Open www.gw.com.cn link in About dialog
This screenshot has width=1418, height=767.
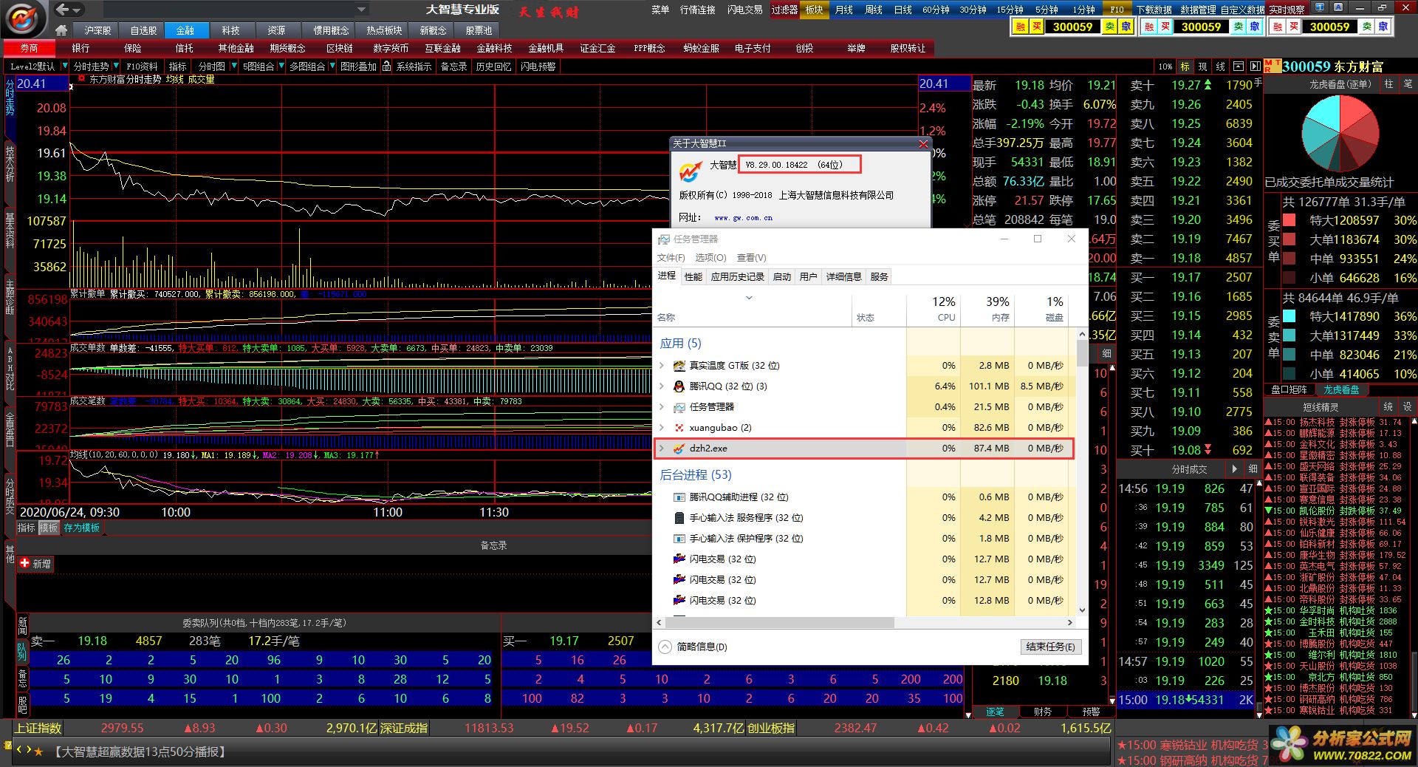pos(743,218)
